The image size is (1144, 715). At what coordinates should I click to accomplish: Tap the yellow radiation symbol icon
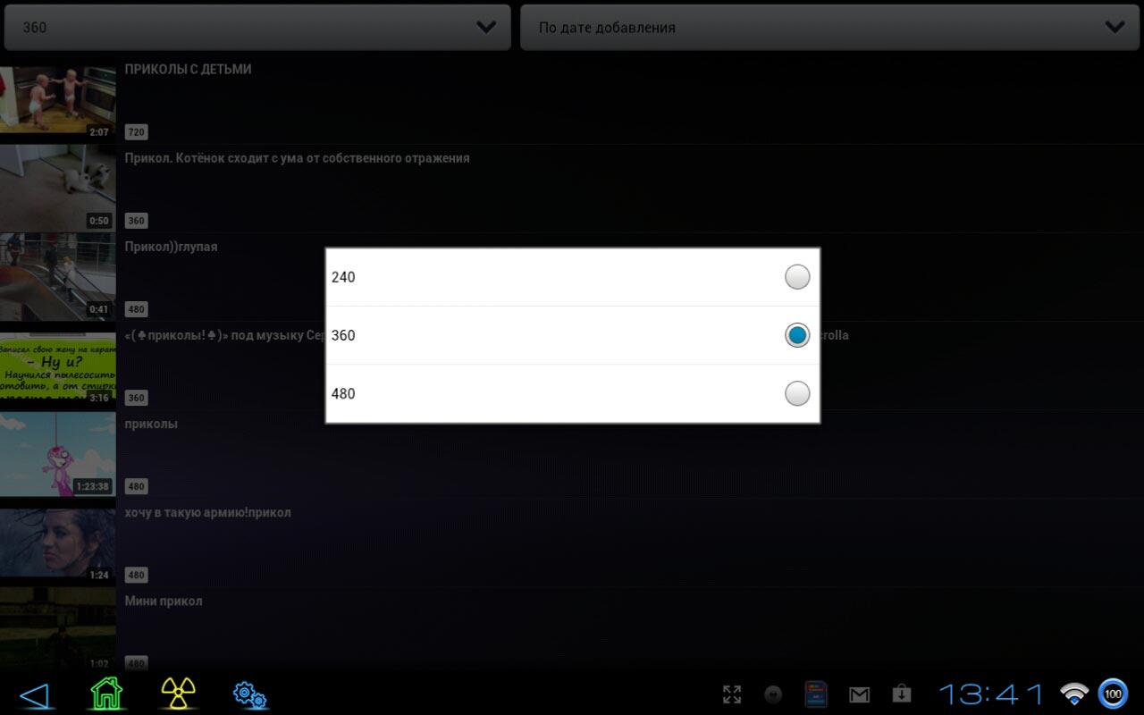[x=179, y=694]
